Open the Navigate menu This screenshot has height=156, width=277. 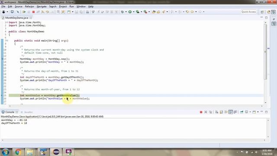click(42, 6)
